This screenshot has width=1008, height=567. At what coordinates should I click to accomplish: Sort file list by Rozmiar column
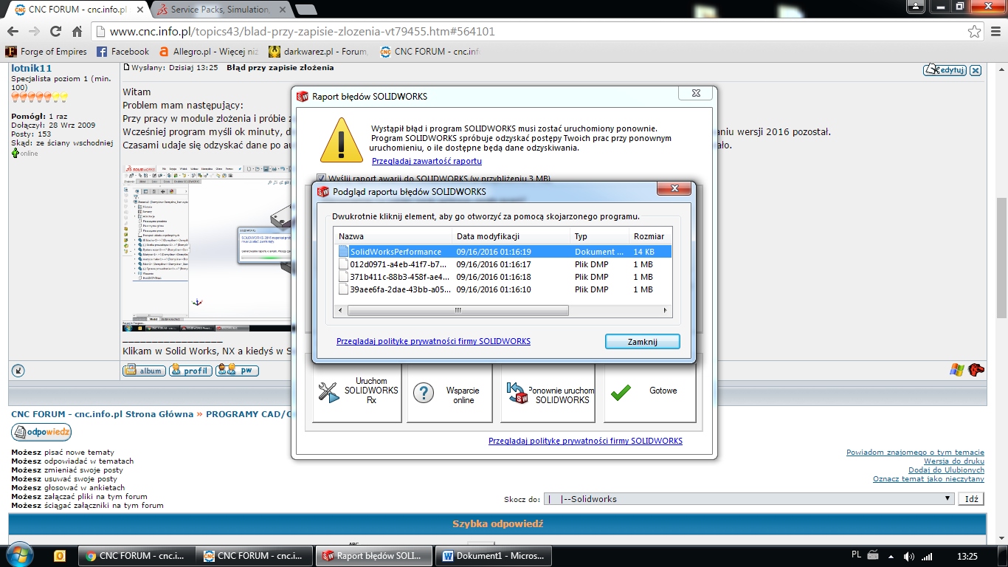[x=650, y=236]
